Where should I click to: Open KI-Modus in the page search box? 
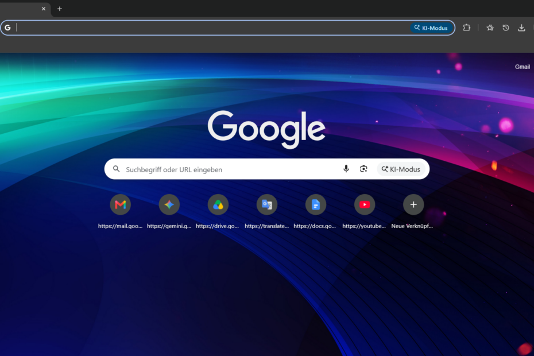[401, 169]
